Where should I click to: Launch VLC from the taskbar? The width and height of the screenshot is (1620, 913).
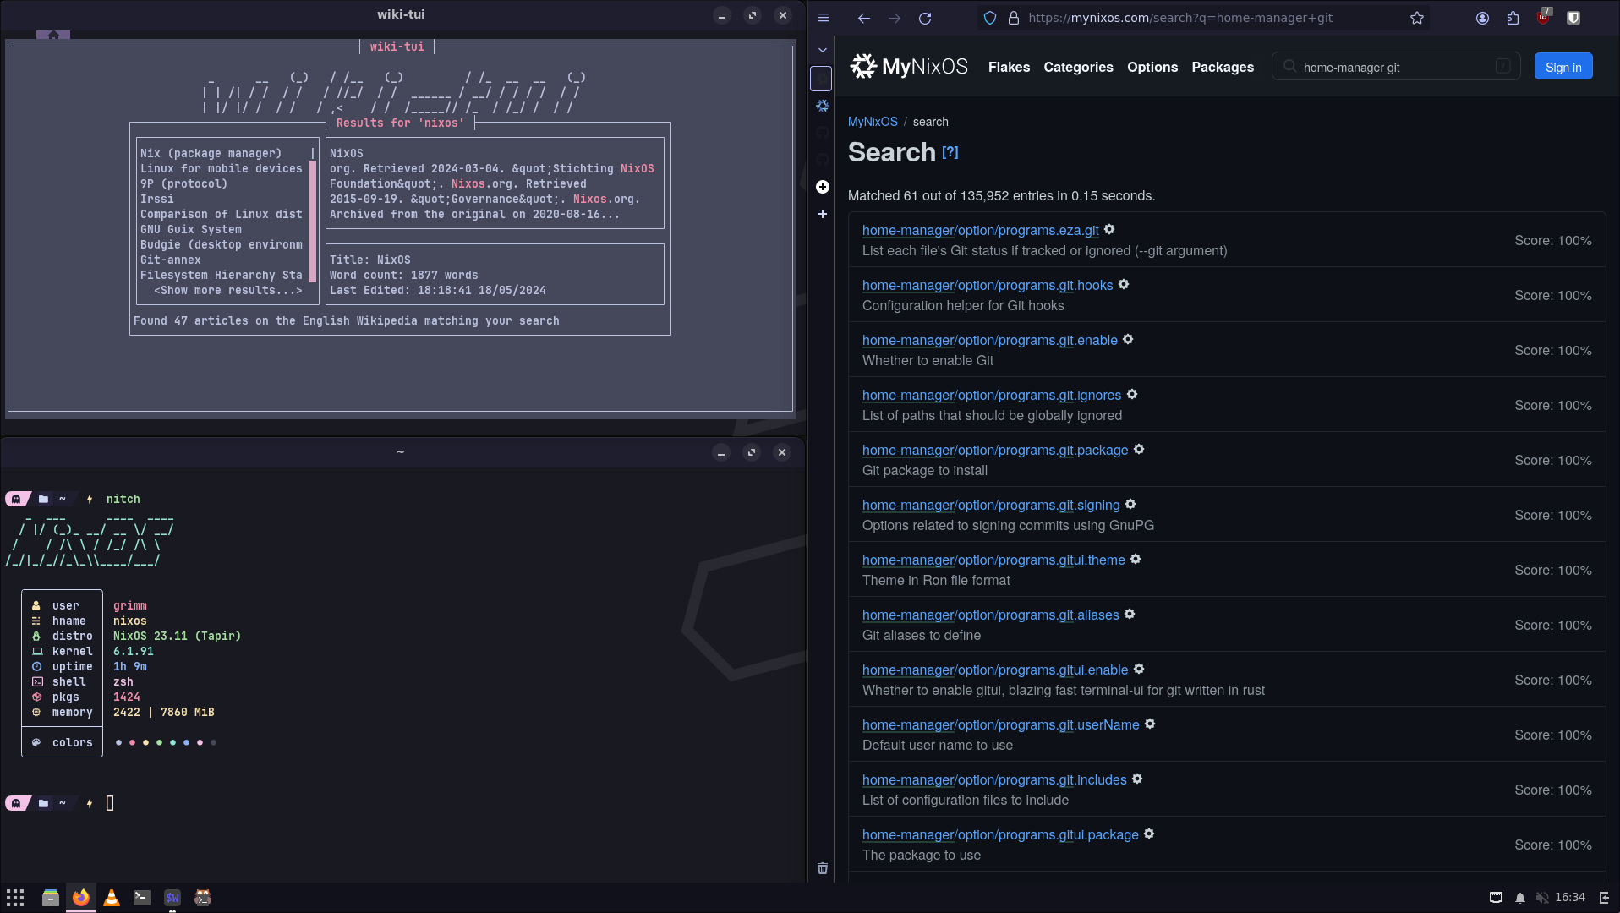[x=112, y=898]
